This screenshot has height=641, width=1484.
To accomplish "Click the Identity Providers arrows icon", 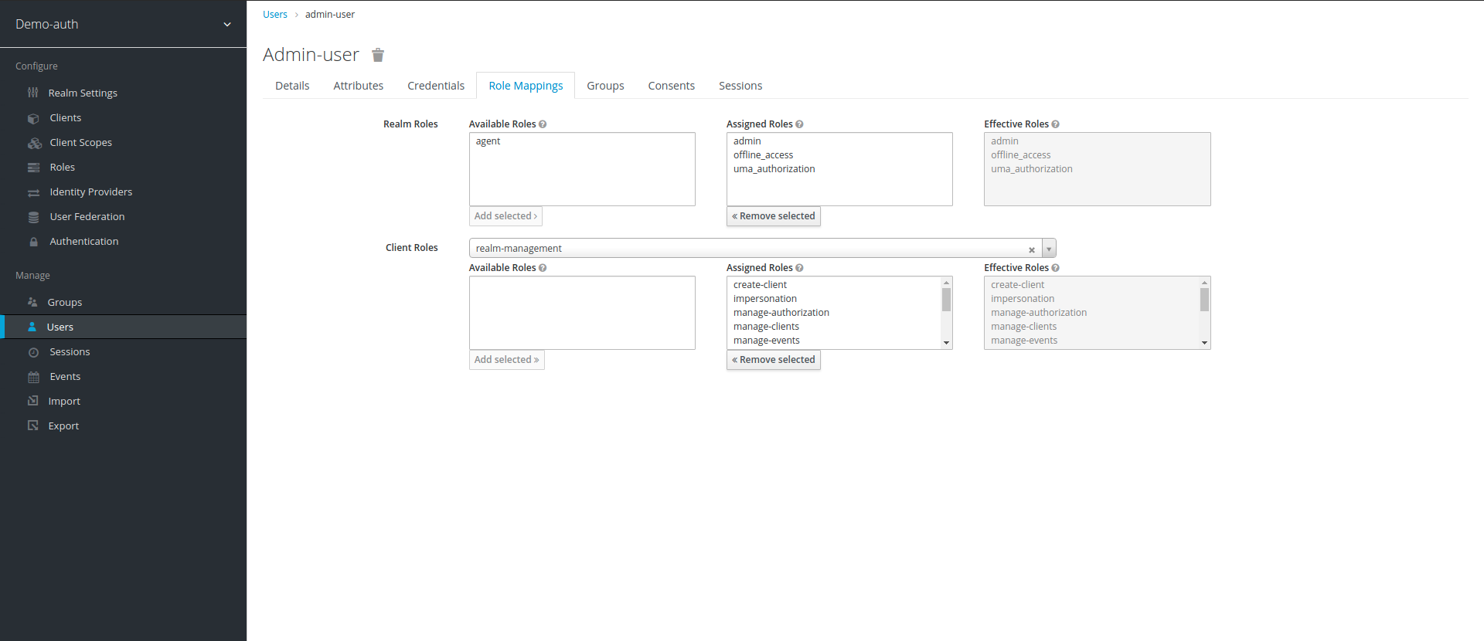I will 33,192.
